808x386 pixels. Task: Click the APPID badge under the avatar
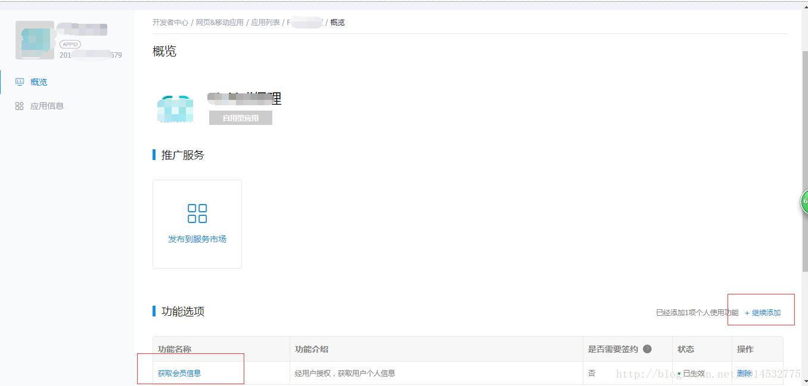pyautogui.click(x=70, y=44)
